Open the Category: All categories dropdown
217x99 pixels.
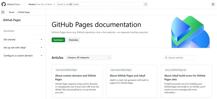coord(89,58)
